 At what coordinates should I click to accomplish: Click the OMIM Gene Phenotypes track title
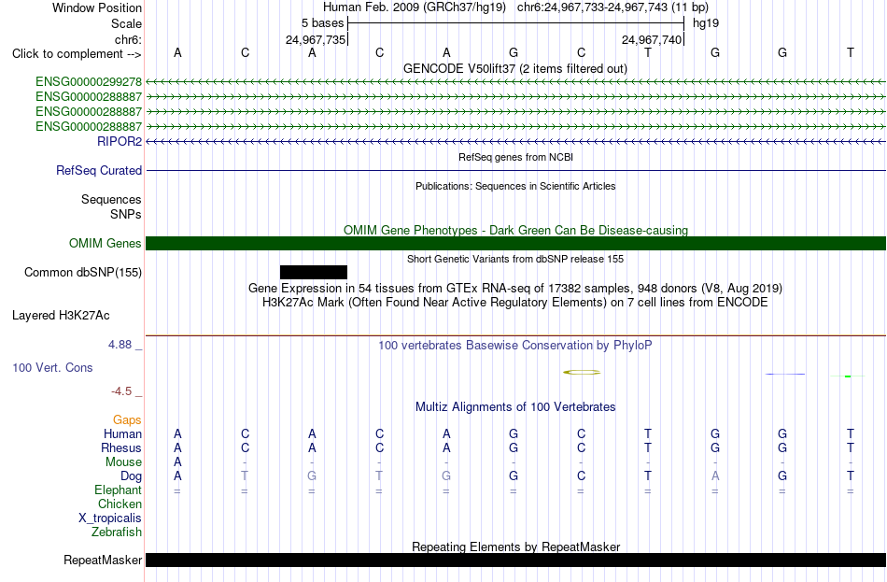pos(515,230)
